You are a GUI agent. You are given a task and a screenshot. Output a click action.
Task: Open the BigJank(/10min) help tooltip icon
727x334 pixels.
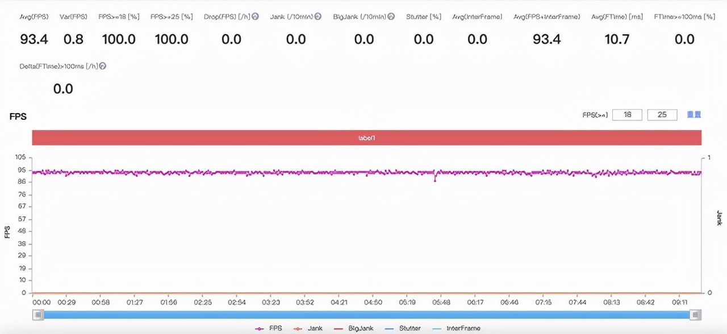click(x=390, y=16)
